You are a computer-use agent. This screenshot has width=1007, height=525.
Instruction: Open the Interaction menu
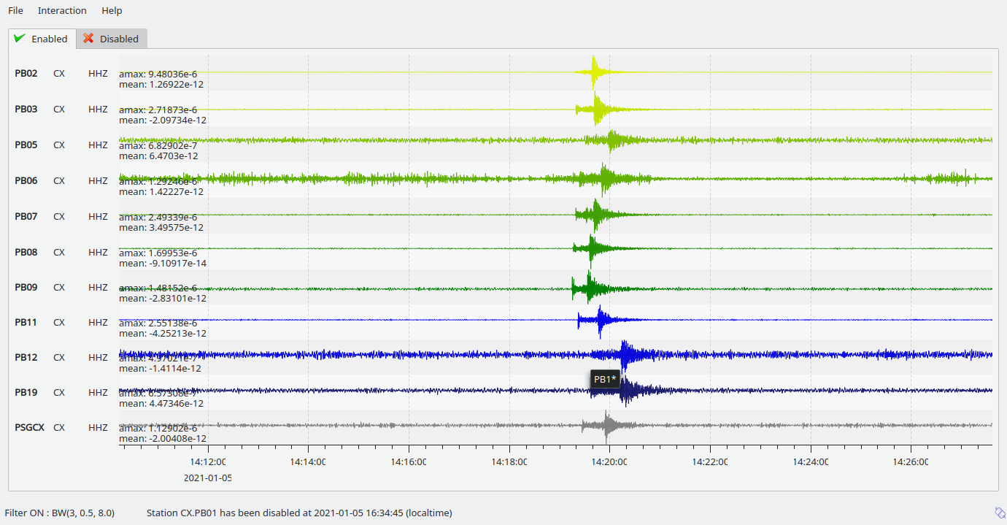[62, 11]
